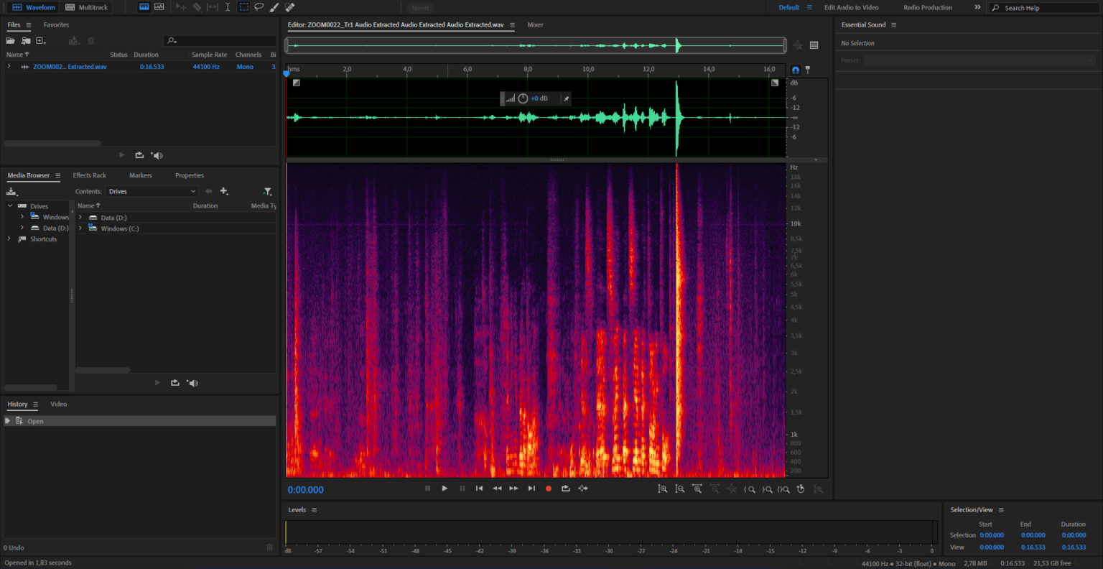
Task: Toggle Loop Playback in the transport bar
Action: pyautogui.click(x=565, y=489)
